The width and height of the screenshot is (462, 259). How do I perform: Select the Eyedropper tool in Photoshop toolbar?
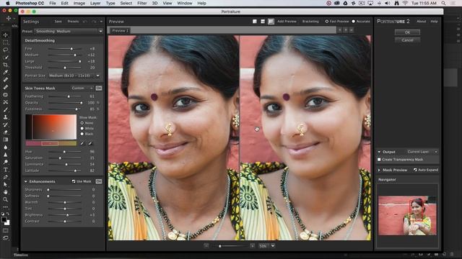tap(6, 72)
